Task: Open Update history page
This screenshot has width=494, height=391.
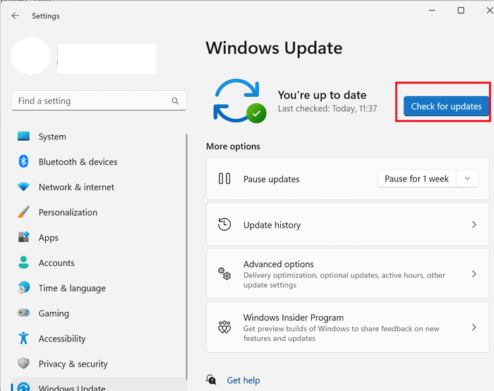Action: [x=347, y=224]
